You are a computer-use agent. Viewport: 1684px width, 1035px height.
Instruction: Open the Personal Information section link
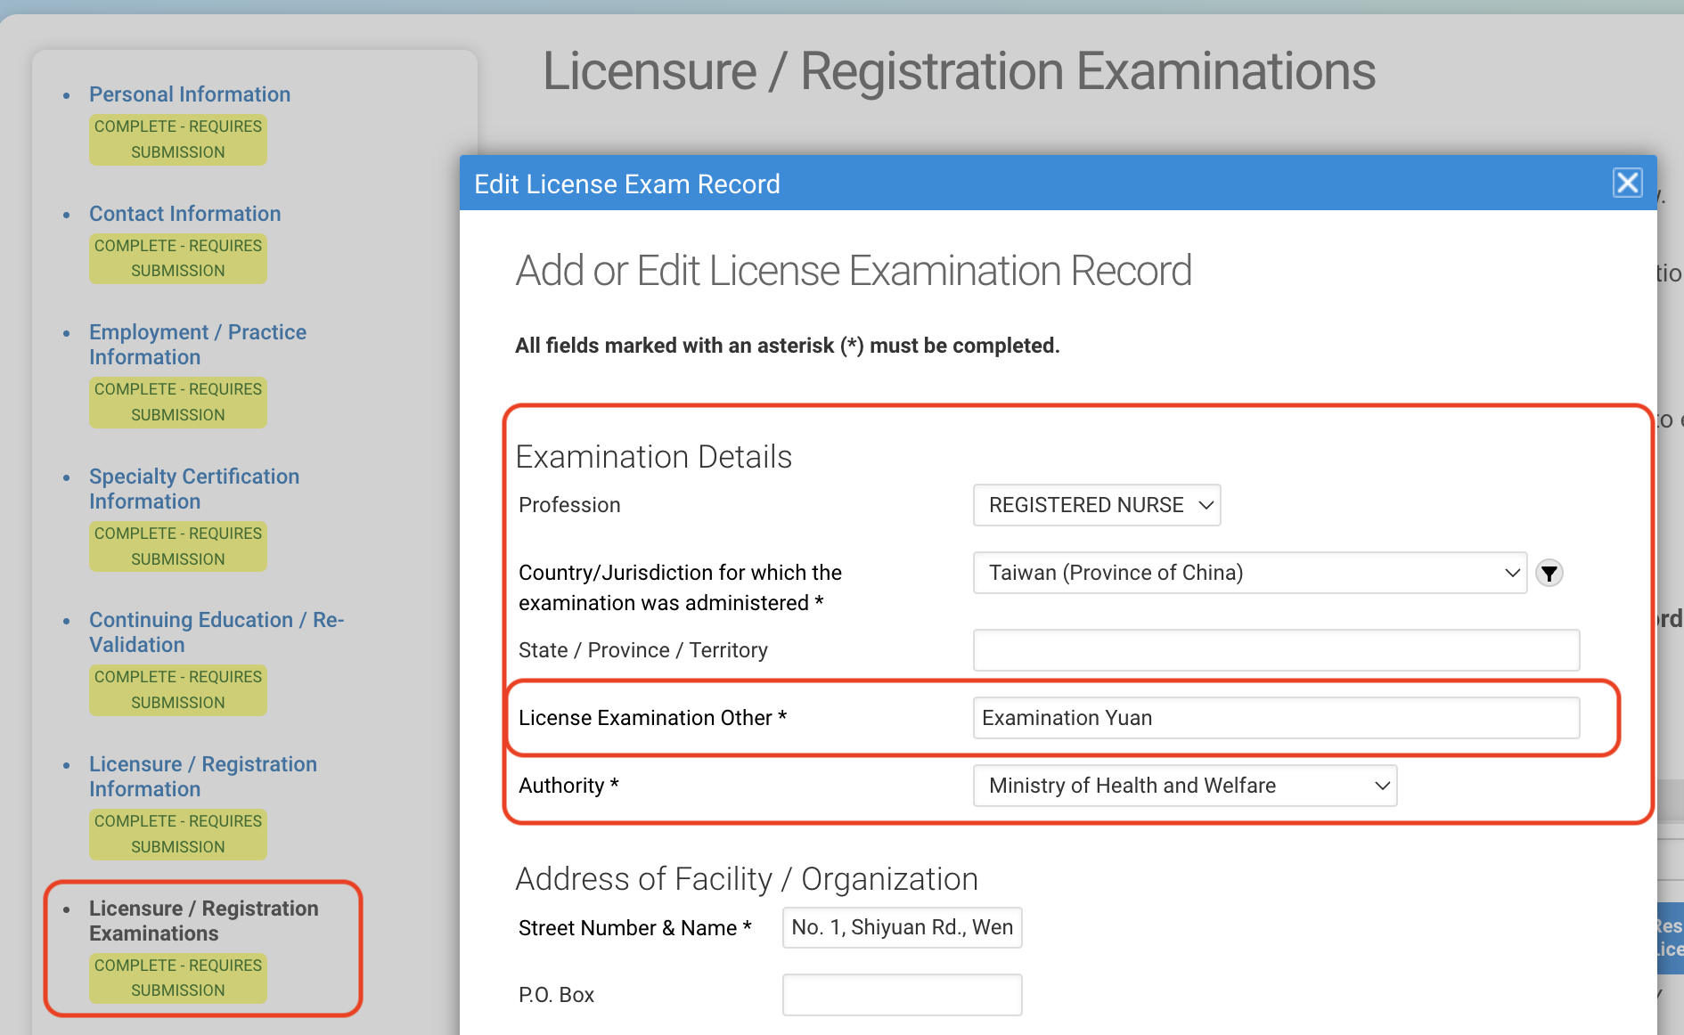click(190, 94)
